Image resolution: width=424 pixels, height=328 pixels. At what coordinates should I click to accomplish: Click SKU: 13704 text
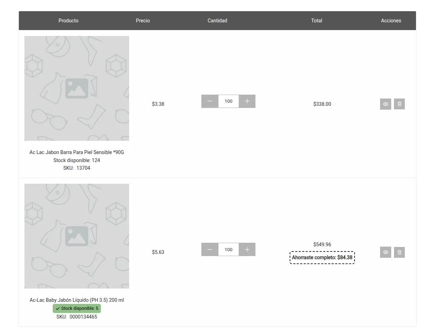coord(77,168)
